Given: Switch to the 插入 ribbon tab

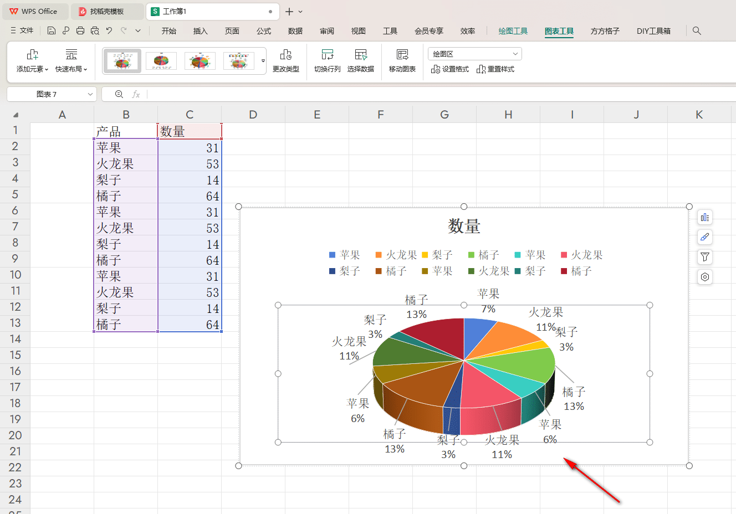Looking at the screenshot, I should 200,31.
